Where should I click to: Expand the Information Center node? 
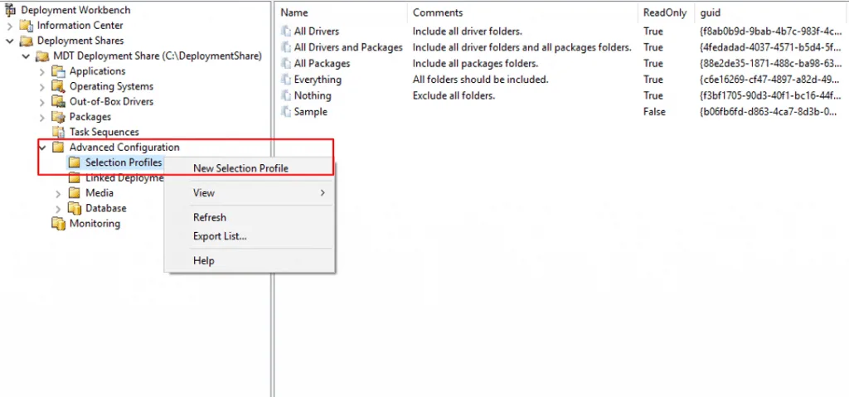[x=9, y=26]
